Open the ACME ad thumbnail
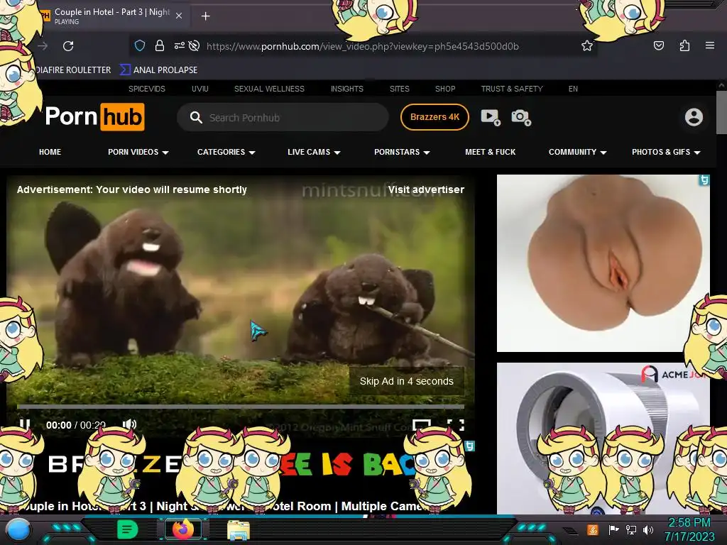727x545 pixels. [603, 438]
